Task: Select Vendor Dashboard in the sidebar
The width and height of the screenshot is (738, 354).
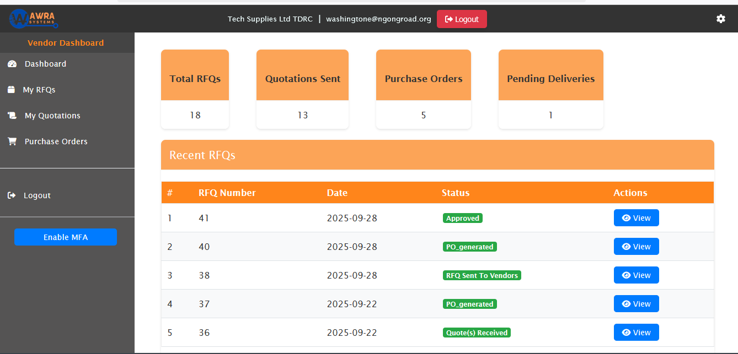Action: click(x=65, y=42)
